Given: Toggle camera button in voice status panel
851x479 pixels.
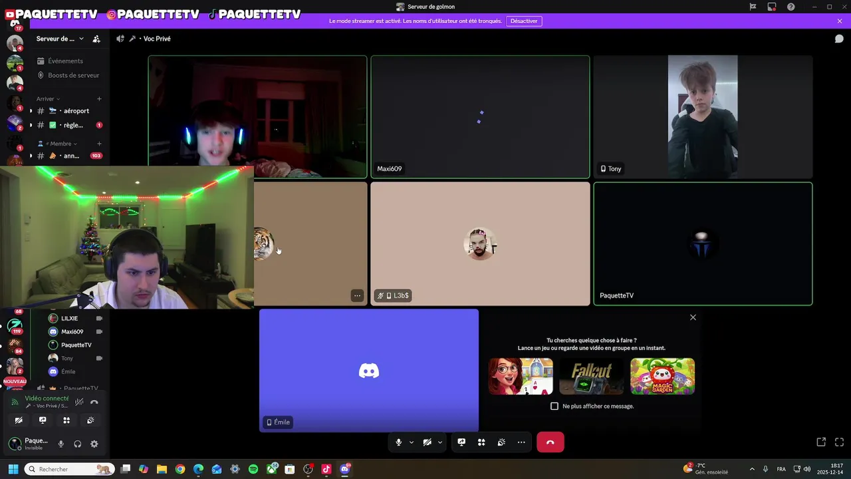Looking at the screenshot, I should [x=19, y=420].
